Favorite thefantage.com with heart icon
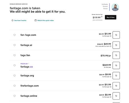 14,86
